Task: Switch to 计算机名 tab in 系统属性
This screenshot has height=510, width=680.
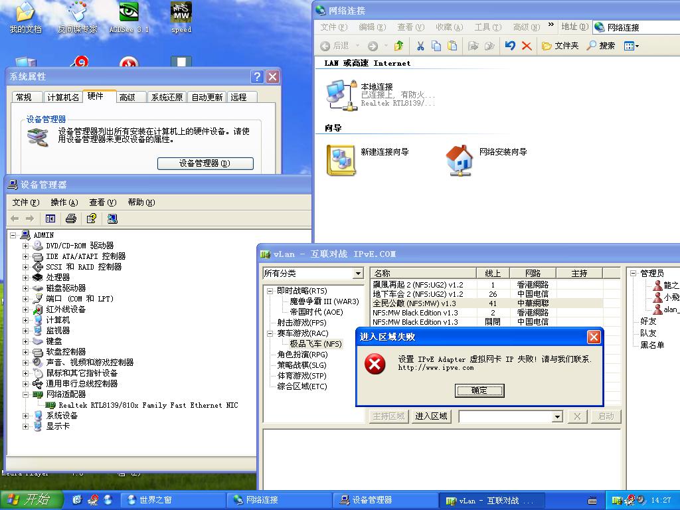Action: [63, 97]
